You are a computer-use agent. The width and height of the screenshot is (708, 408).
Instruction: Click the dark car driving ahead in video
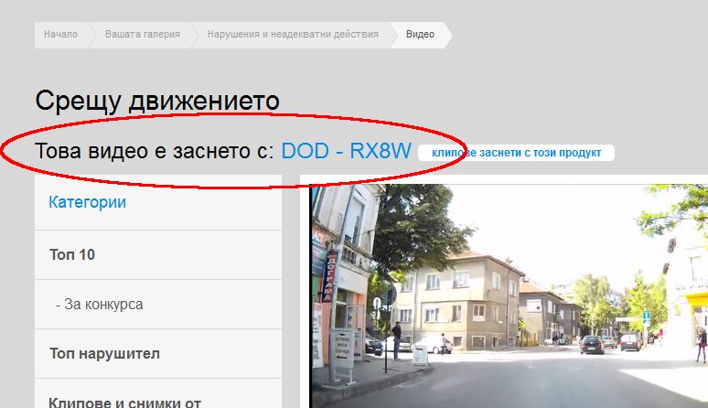[x=592, y=344]
